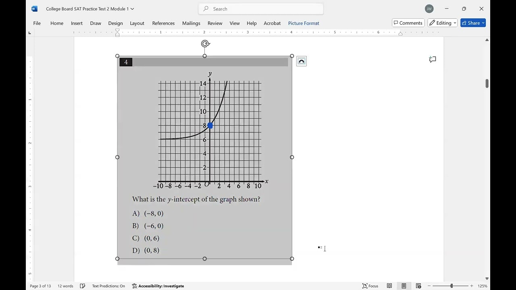The width and height of the screenshot is (516, 290).
Task: Click into the Search box
Action: tap(261, 8)
